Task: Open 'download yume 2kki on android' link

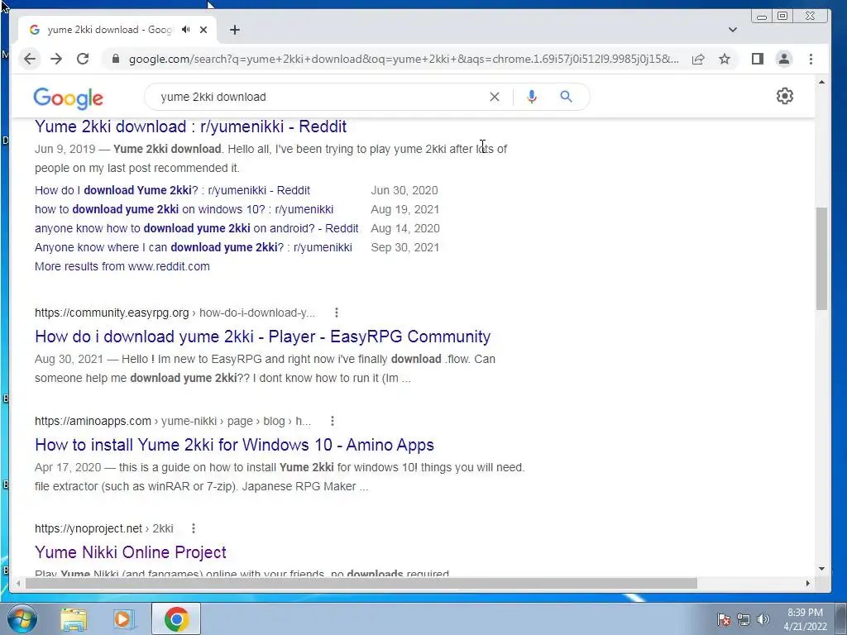Action: (x=197, y=228)
